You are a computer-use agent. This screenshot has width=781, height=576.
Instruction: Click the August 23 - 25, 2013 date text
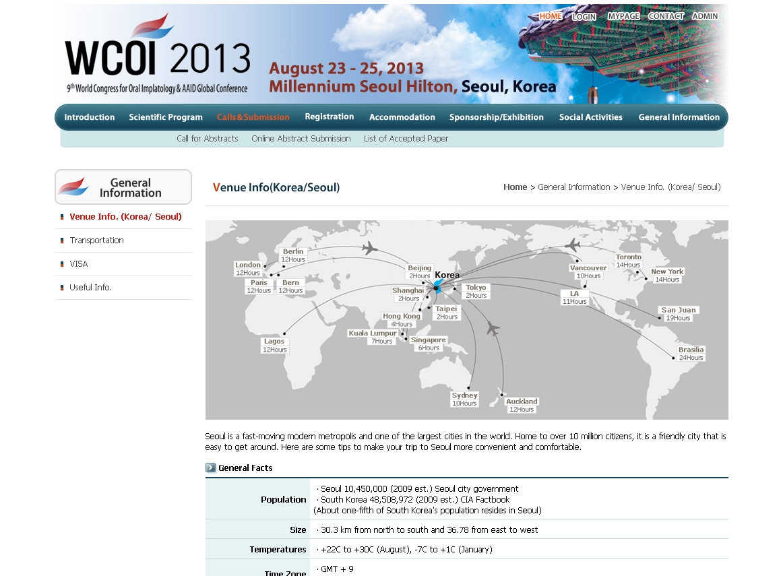(x=346, y=68)
